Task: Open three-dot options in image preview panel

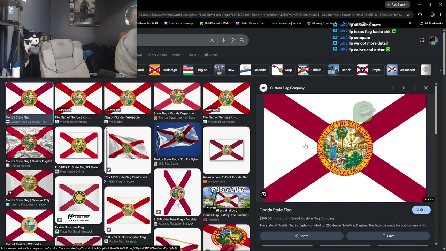Action: [415, 88]
